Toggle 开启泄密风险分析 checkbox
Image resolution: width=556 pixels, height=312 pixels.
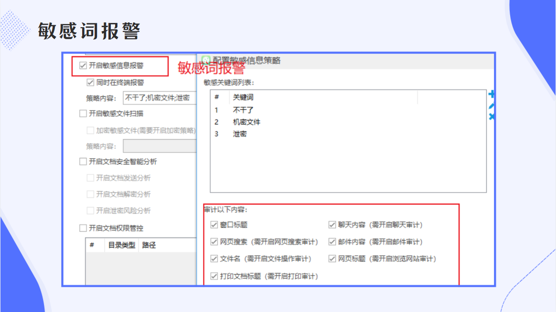tap(90, 211)
